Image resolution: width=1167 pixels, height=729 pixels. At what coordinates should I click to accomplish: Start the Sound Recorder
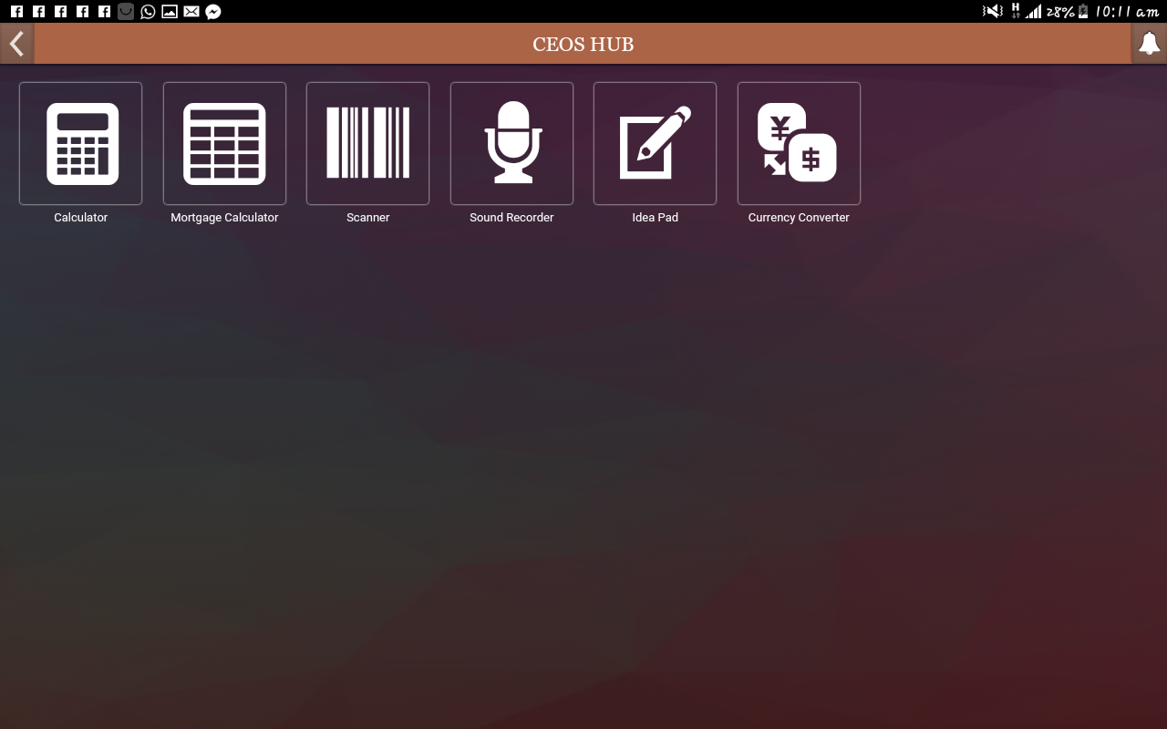tap(511, 143)
